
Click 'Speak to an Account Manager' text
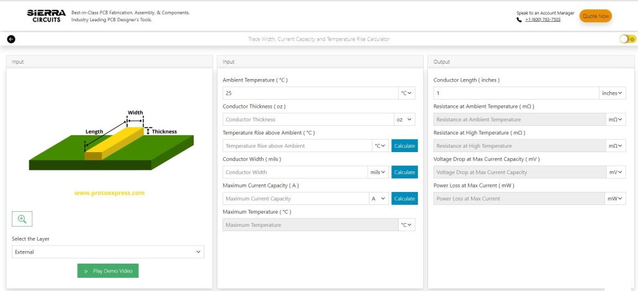point(545,13)
